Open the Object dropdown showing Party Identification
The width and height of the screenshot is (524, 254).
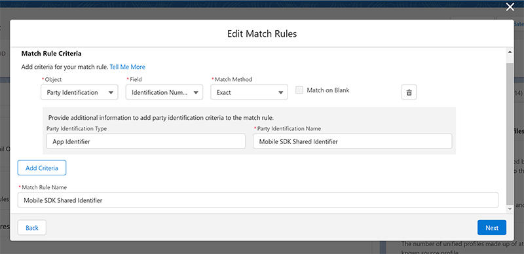pyautogui.click(x=79, y=92)
